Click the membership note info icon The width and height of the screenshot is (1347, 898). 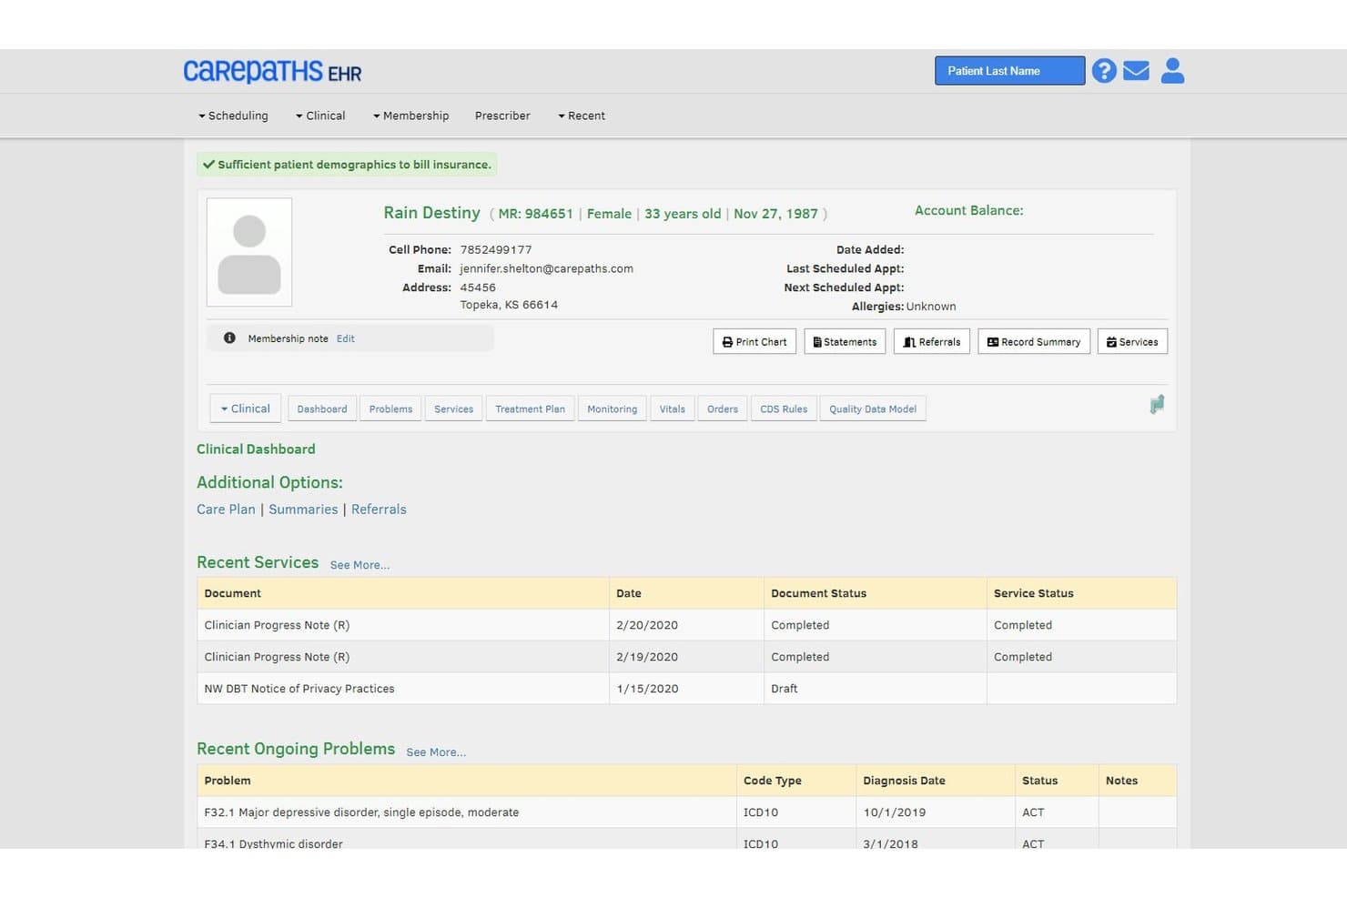229,338
